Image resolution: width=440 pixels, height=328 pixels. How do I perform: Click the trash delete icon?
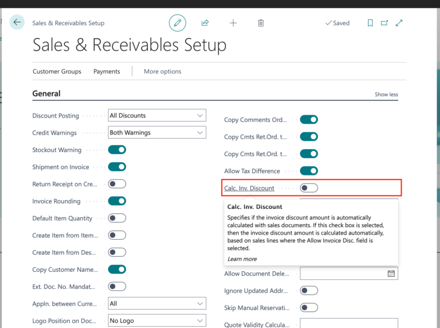point(261,23)
